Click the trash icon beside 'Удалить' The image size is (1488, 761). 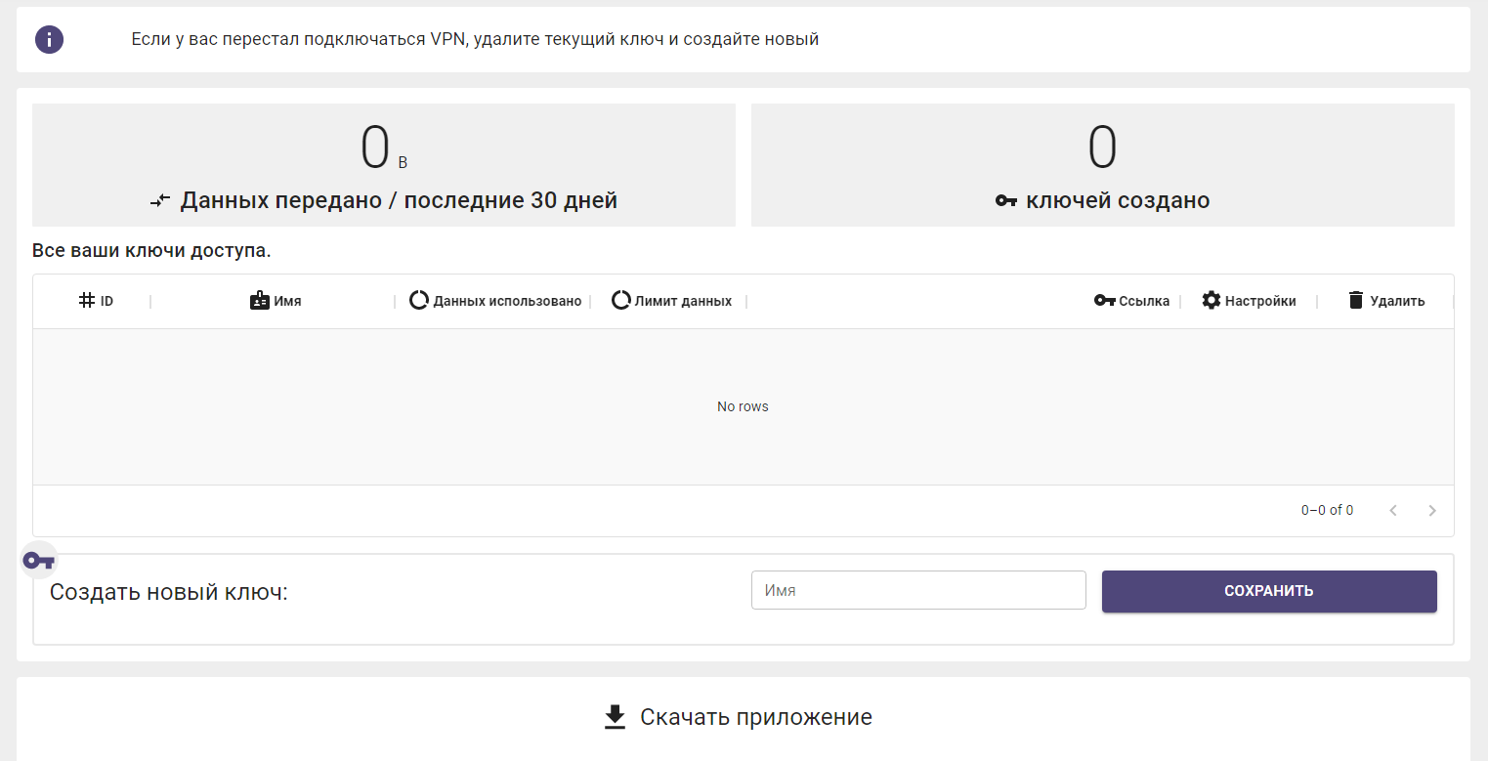1356,301
